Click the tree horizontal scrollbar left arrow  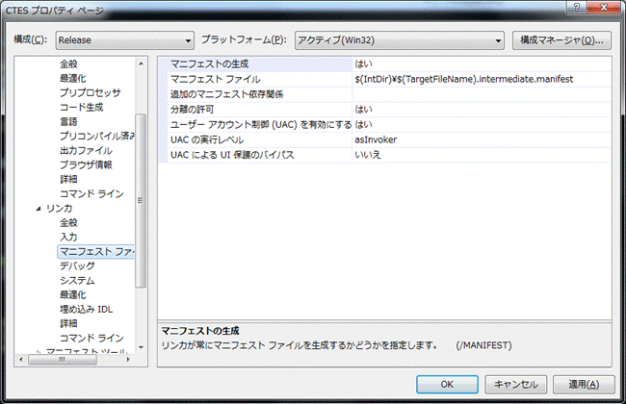tap(21, 360)
